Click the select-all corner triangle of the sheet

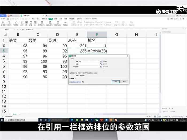5,35
